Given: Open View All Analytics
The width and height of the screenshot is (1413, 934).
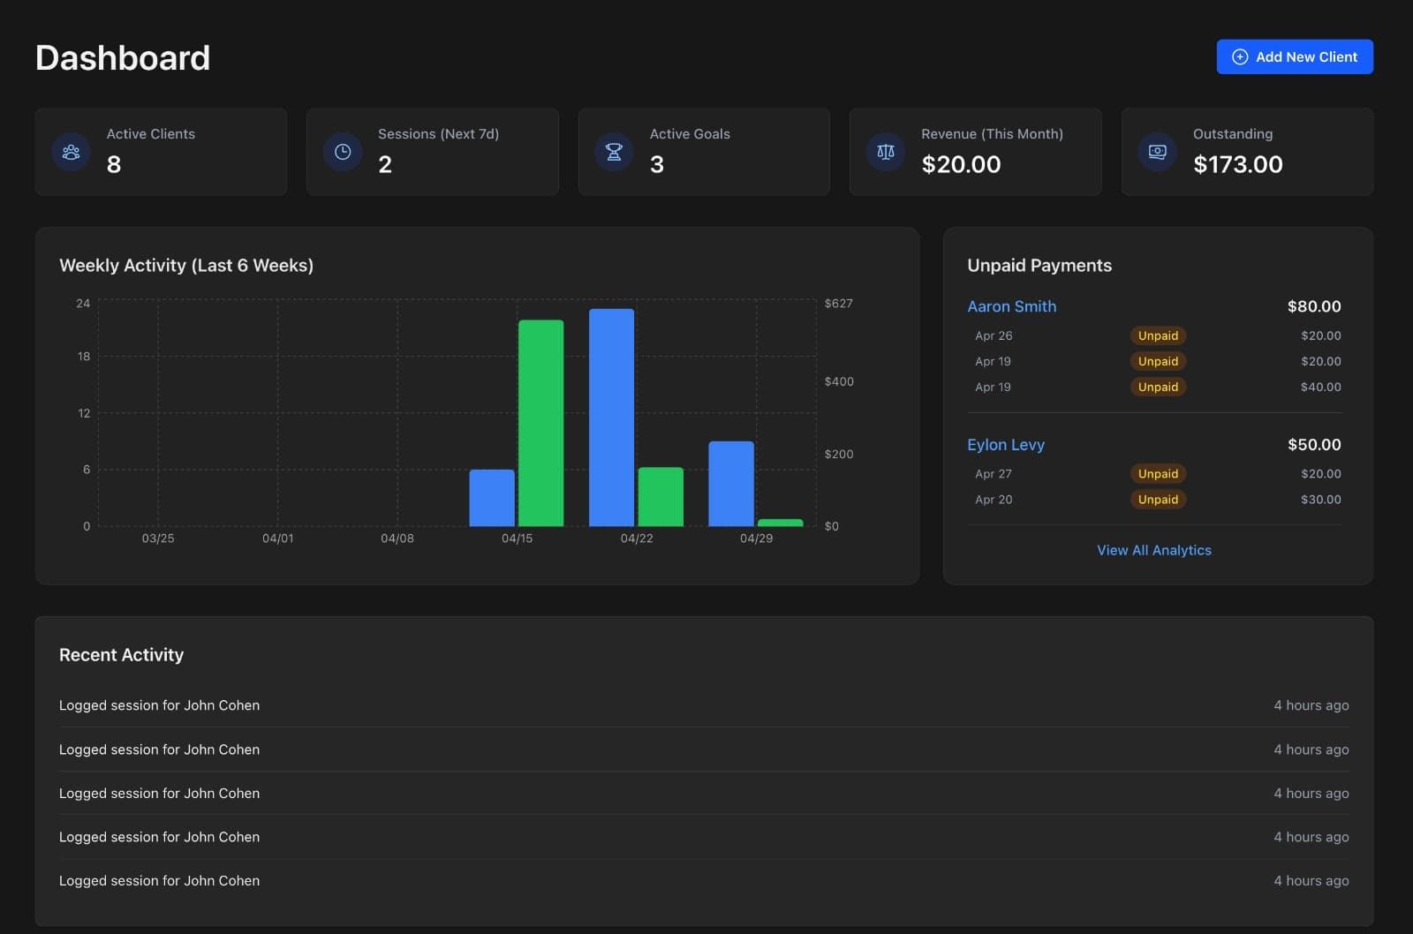Looking at the screenshot, I should point(1154,549).
